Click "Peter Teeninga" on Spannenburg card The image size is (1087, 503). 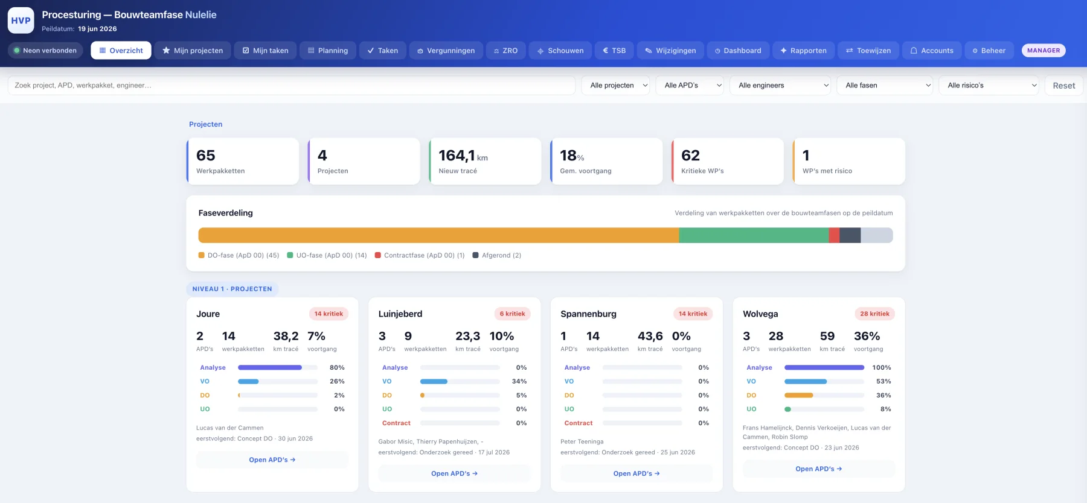coord(582,441)
